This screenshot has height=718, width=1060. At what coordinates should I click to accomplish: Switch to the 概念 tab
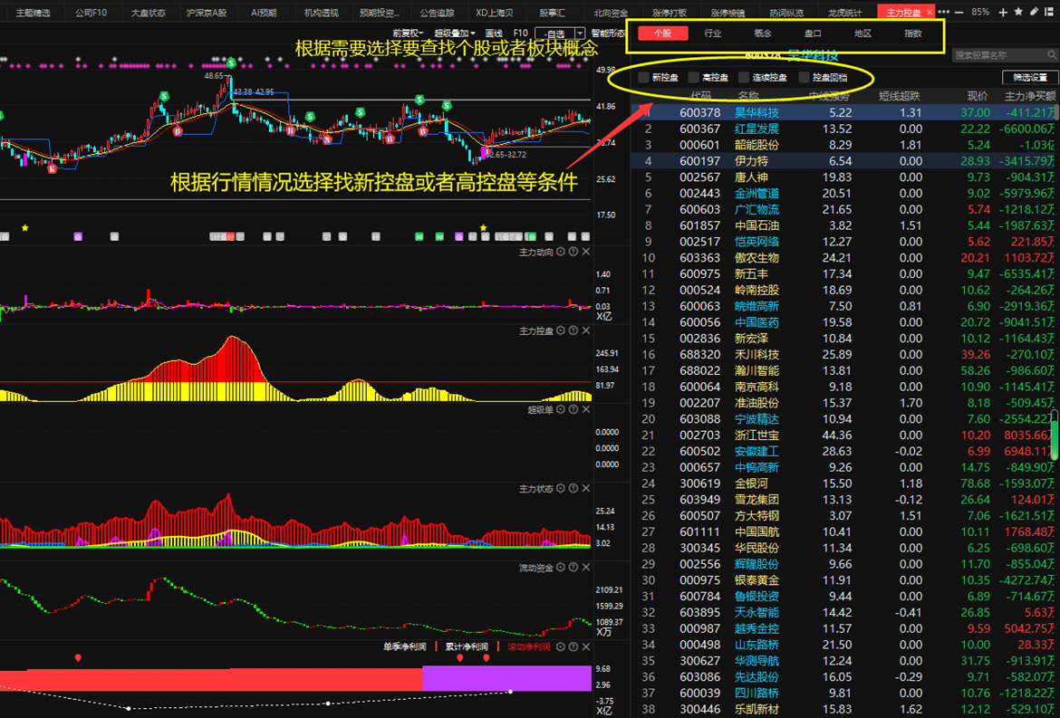763,34
